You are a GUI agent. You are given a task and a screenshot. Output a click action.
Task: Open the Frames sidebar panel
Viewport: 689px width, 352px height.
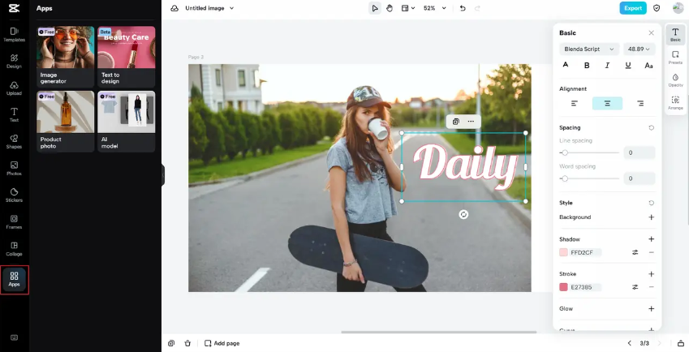[14, 221]
